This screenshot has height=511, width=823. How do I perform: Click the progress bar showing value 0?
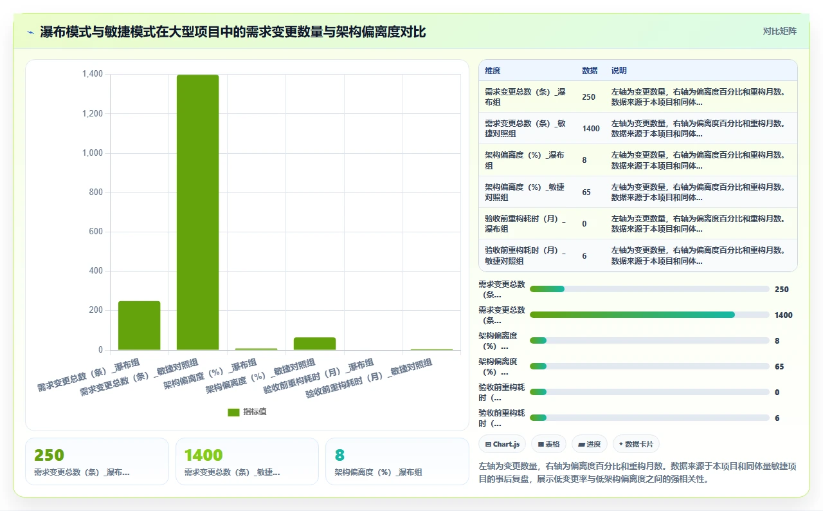[x=649, y=392]
